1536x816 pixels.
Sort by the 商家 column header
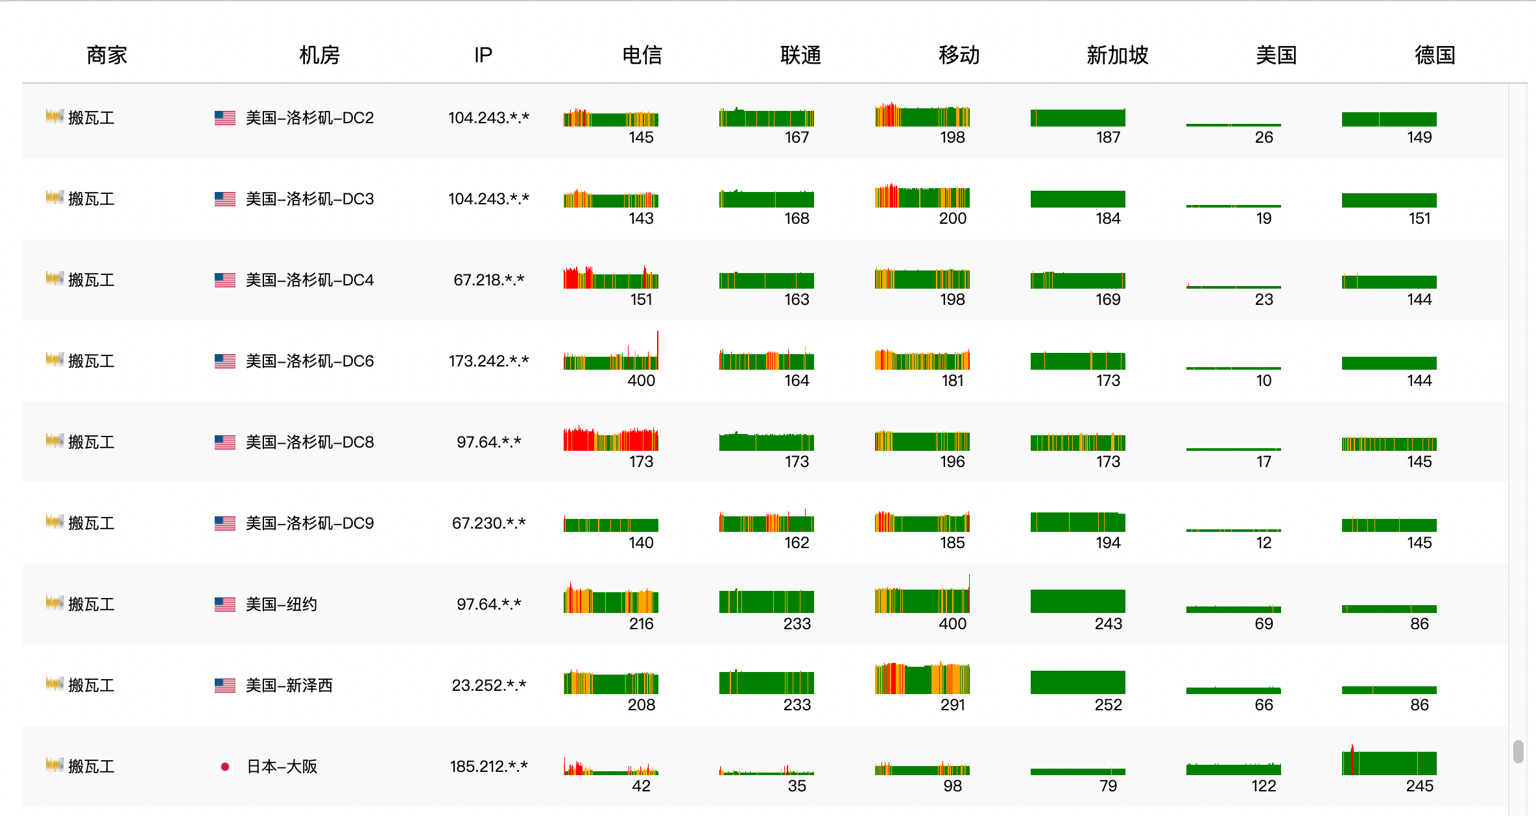(107, 55)
